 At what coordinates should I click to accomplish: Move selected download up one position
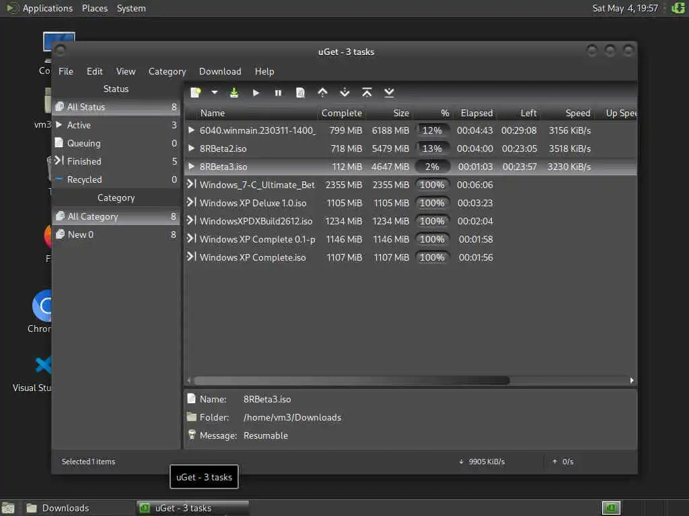[322, 93]
